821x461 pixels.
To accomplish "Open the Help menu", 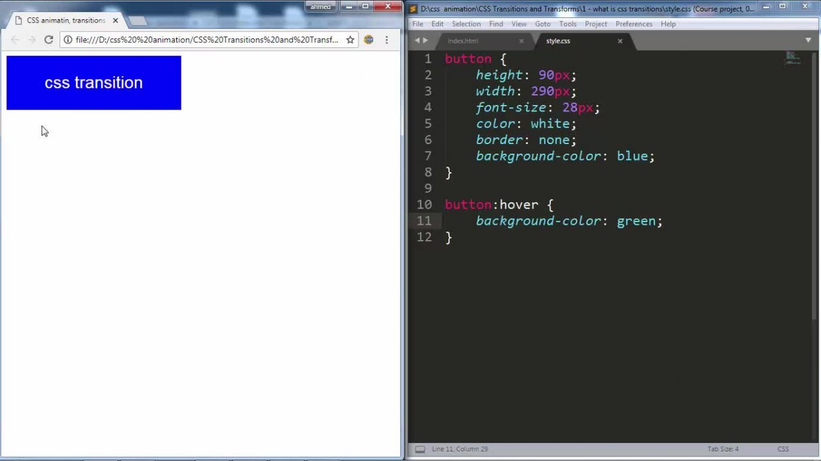I will pyautogui.click(x=668, y=24).
